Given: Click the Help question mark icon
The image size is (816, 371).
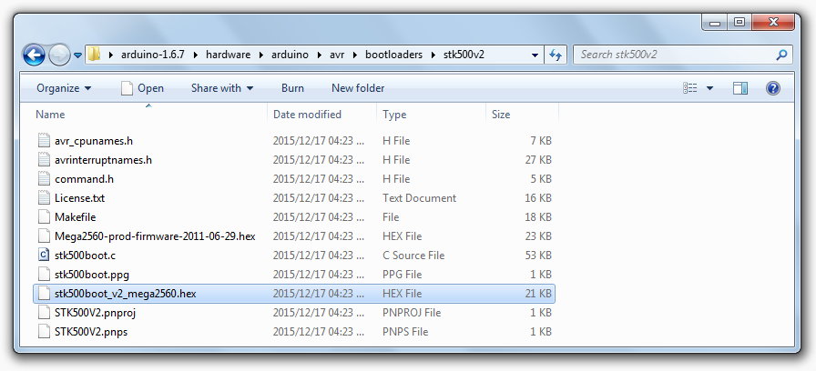Looking at the screenshot, I should 773,88.
